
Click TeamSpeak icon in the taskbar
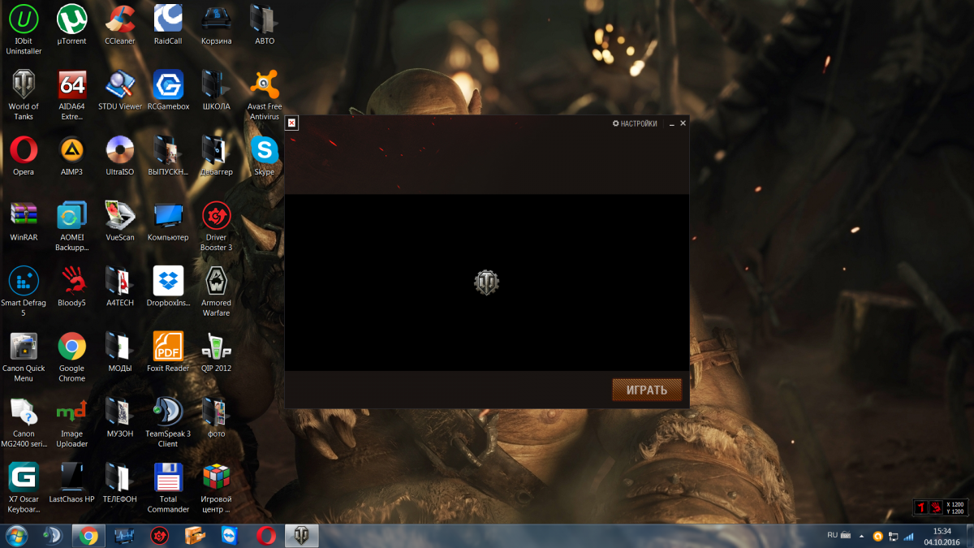click(x=54, y=536)
